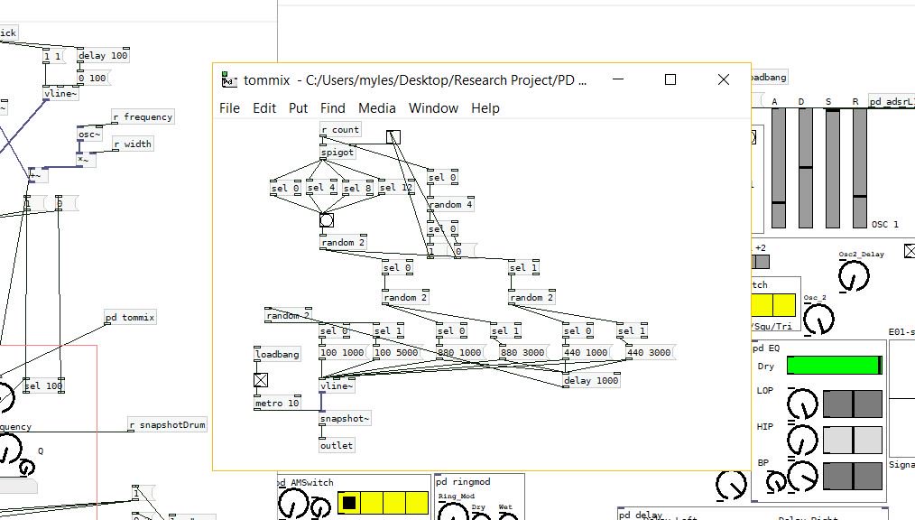Select the 'r count' object
This screenshot has height=520, width=915.
(x=341, y=130)
